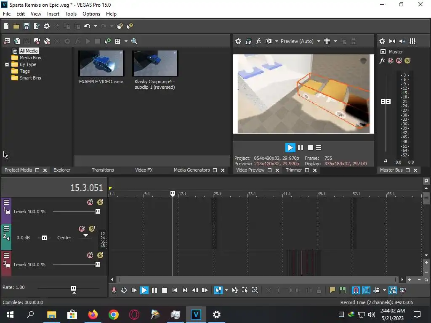Select the Zoom Edit tool
Image resolution: width=431 pixels, height=323 pixels.
(x=255, y=290)
